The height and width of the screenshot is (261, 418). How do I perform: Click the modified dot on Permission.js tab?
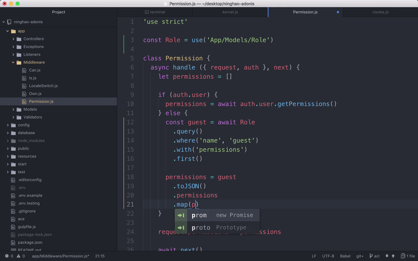pyautogui.click(x=338, y=12)
